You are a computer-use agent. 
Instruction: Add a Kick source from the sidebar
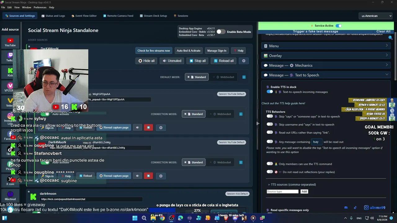pyautogui.click(x=10, y=72)
